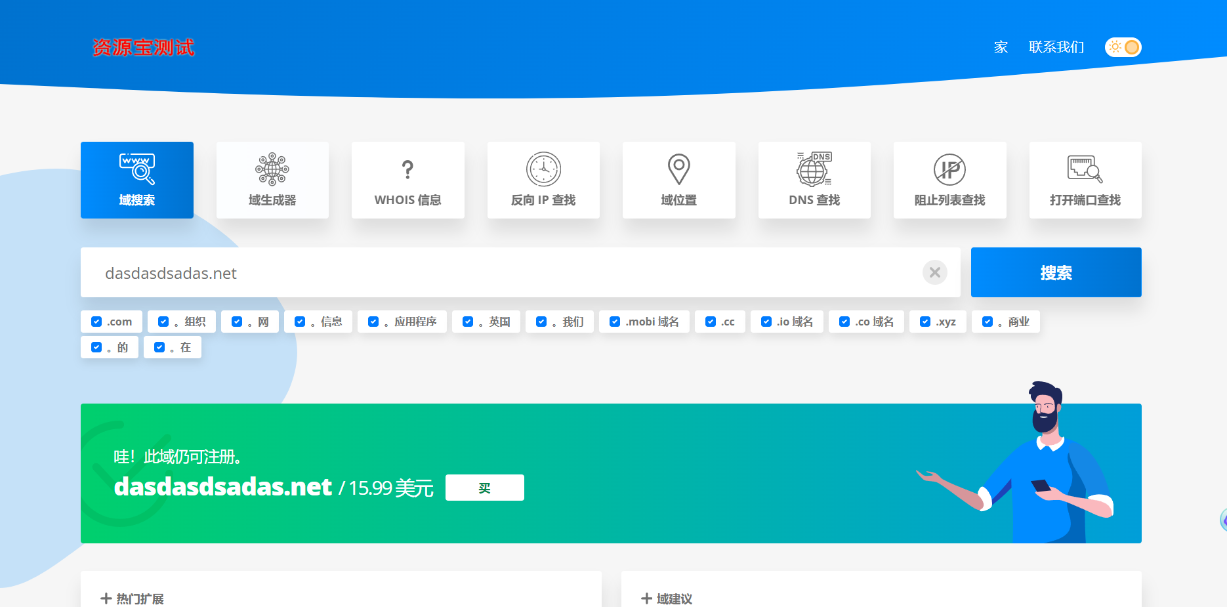Image resolution: width=1227 pixels, height=607 pixels.
Task: Click the 哇！此域仍可注册。 message
Action: (x=178, y=457)
